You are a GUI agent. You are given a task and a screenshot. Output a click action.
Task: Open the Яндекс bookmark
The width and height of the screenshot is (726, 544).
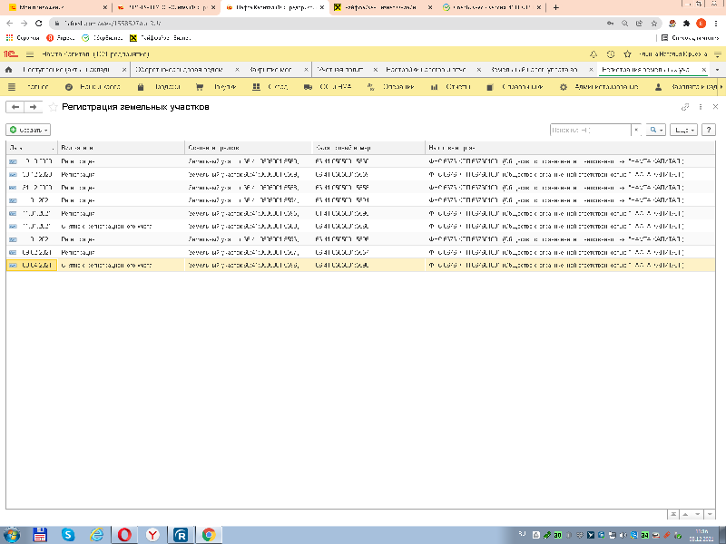coord(61,38)
